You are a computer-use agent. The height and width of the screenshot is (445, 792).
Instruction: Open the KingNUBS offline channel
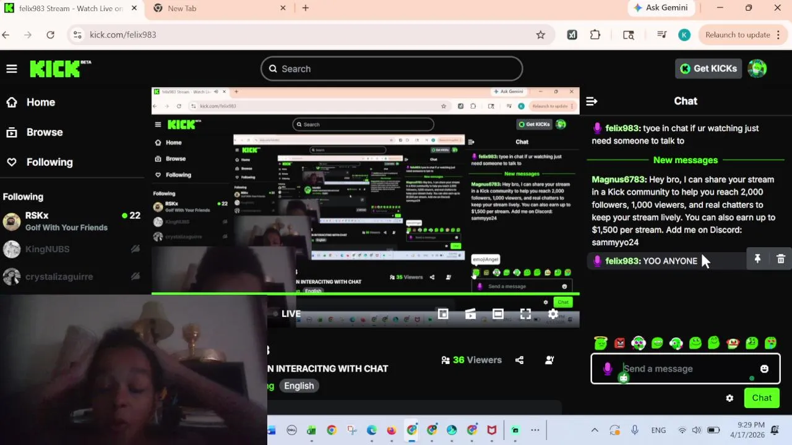pyautogui.click(x=72, y=249)
